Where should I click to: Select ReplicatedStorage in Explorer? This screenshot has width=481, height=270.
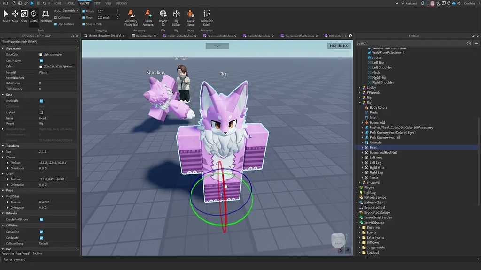point(377,212)
